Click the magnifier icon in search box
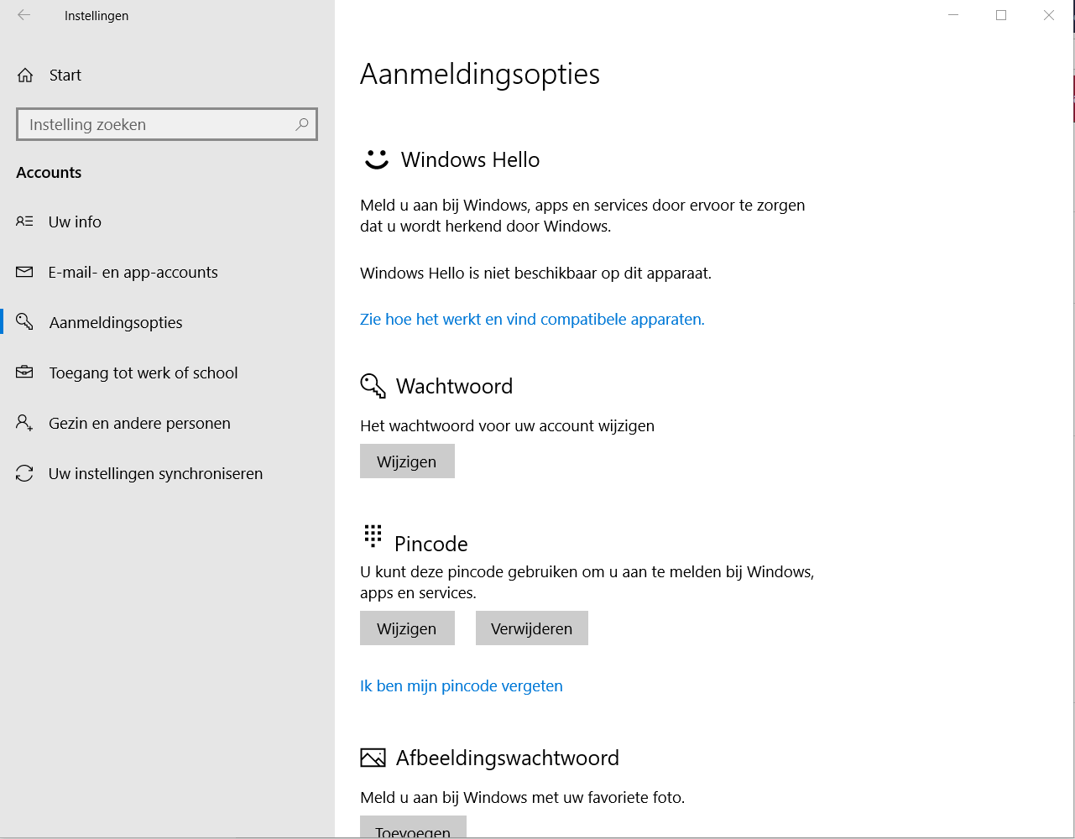 [x=302, y=124]
